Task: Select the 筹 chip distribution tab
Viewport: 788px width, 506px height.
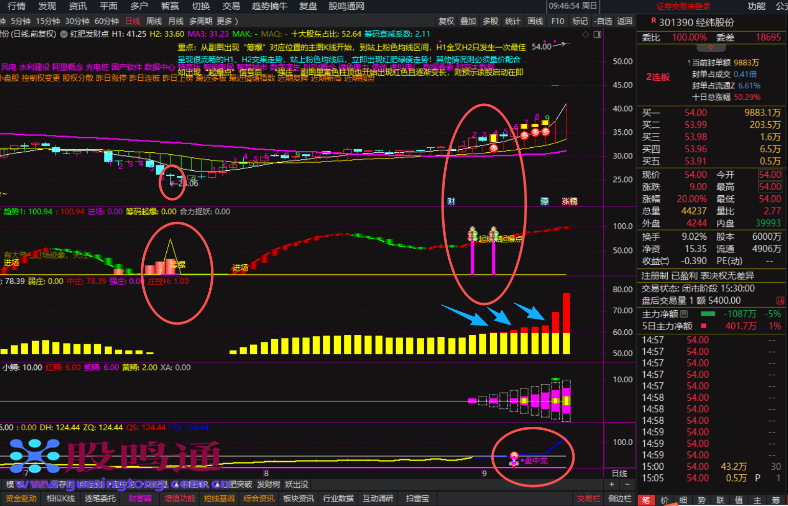Action: click(776, 500)
